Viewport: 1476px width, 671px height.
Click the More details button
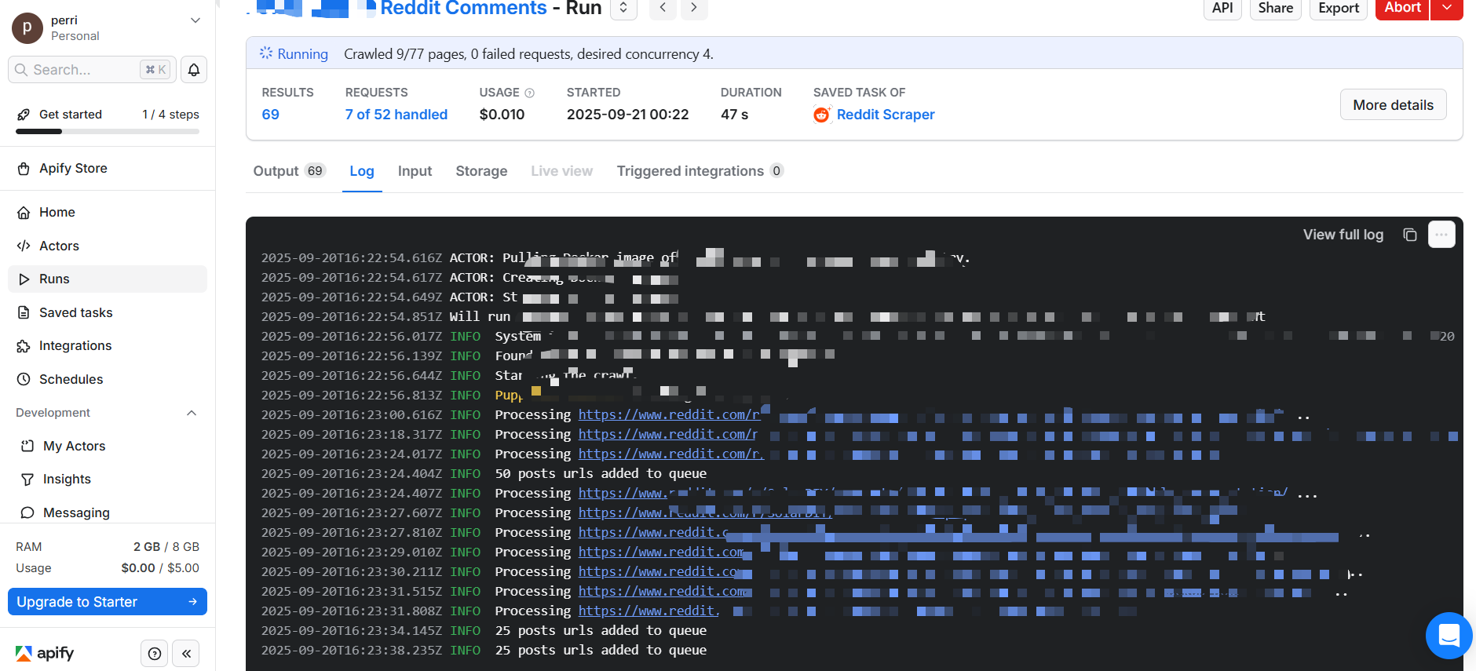[x=1393, y=105]
